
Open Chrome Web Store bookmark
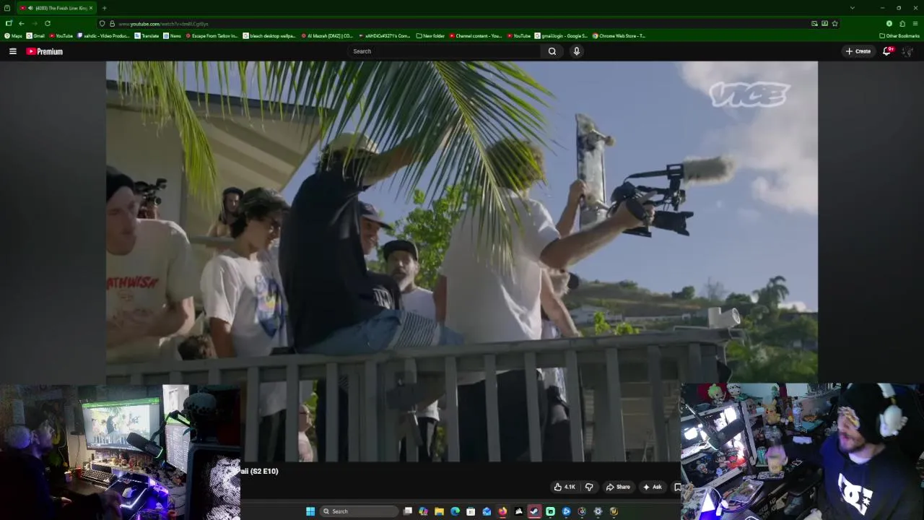pos(619,35)
